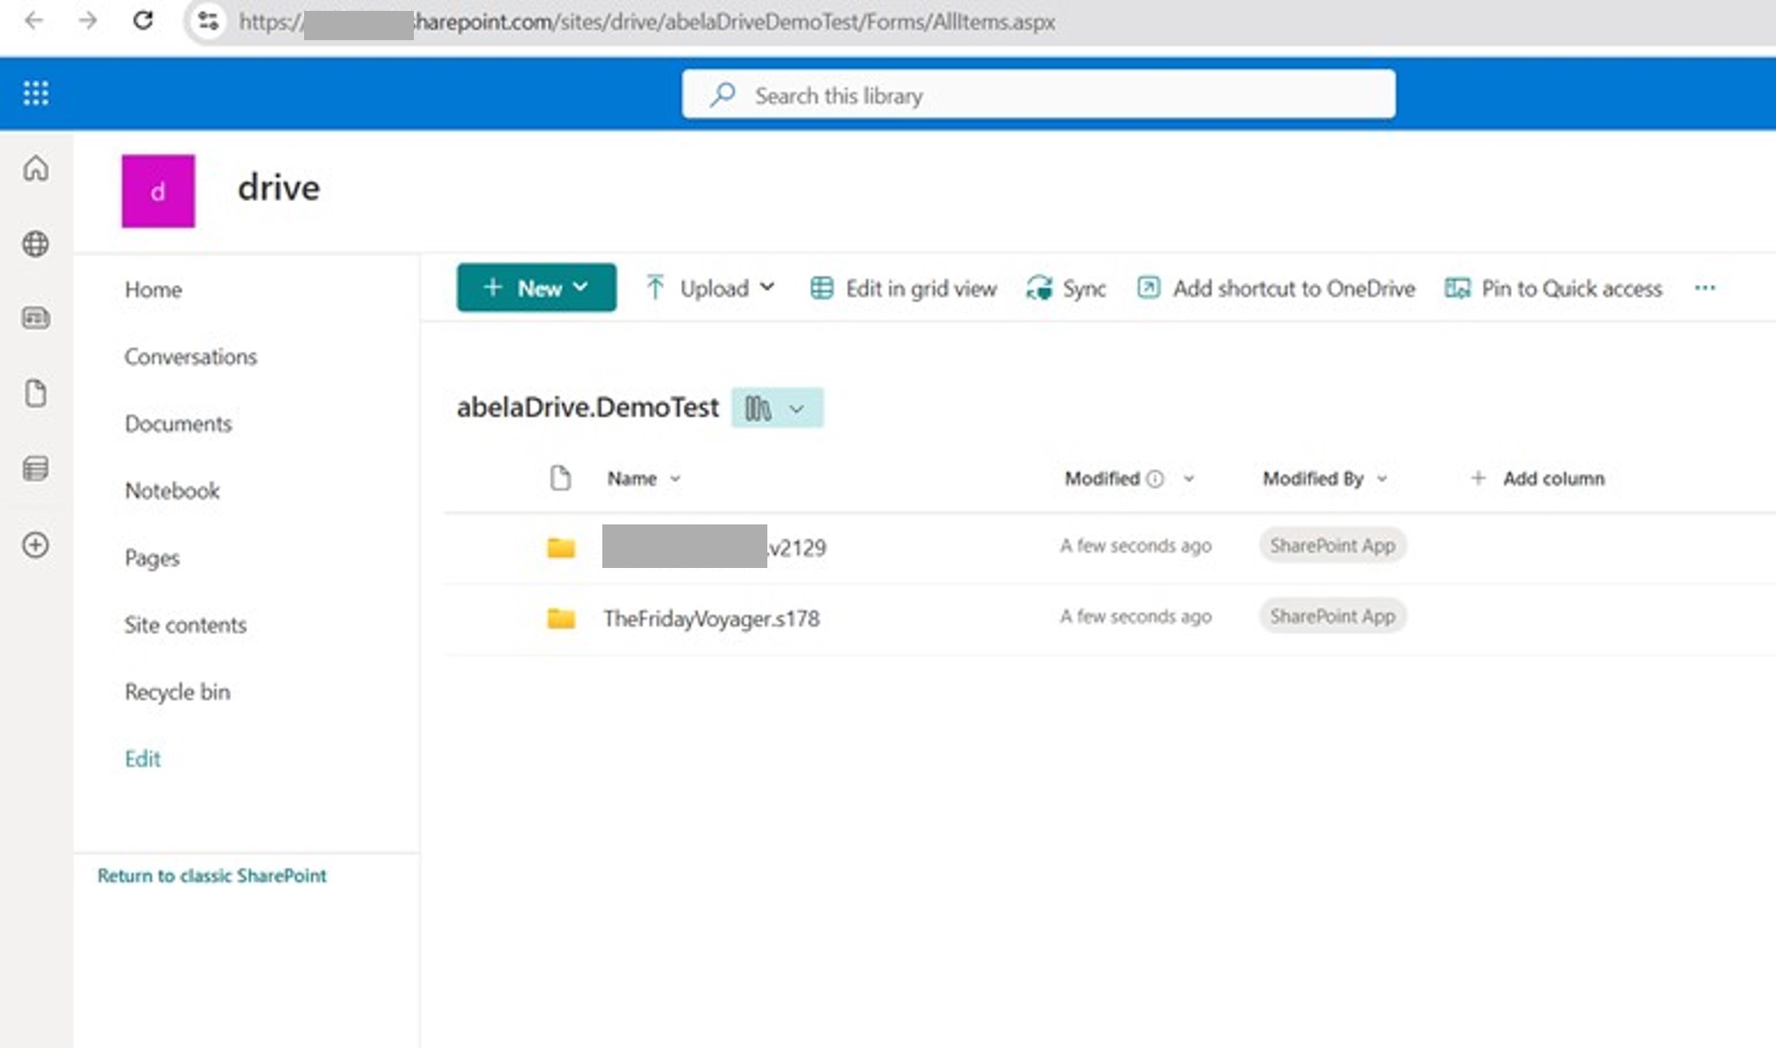This screenshot has height=1048, width=1776.
Task: Open My sites globe icon
Action: coord(36,244)
